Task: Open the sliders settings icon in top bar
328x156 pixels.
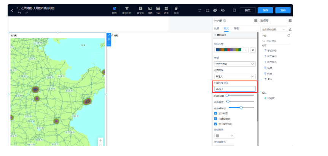Action: pos(200,10)
